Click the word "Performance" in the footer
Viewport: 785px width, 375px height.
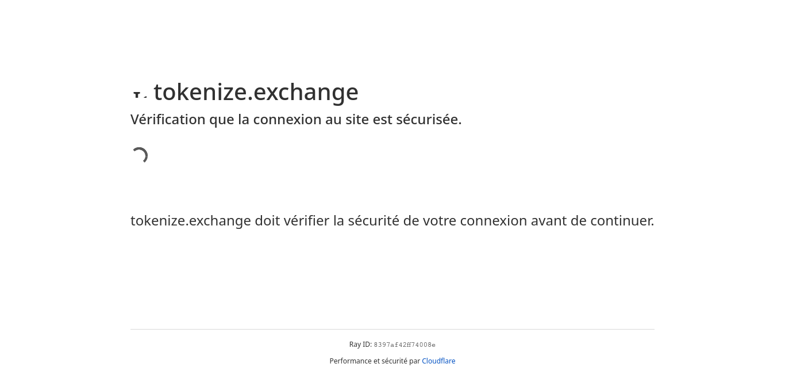point(351,361)
